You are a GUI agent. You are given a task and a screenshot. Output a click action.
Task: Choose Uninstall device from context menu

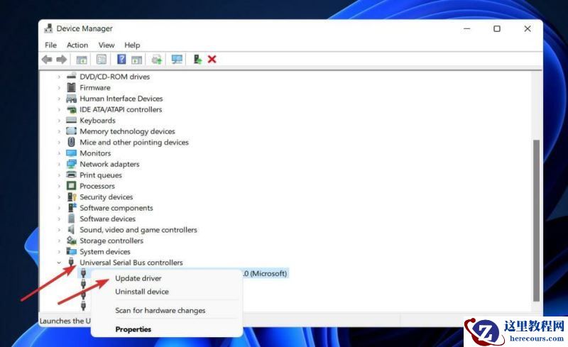coord(141,292)
